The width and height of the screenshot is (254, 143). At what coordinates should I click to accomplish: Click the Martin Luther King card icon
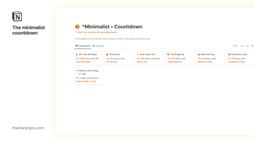[77, 71]
